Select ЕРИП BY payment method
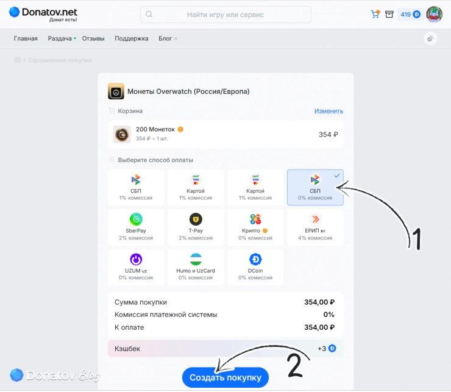 [315, 227]
